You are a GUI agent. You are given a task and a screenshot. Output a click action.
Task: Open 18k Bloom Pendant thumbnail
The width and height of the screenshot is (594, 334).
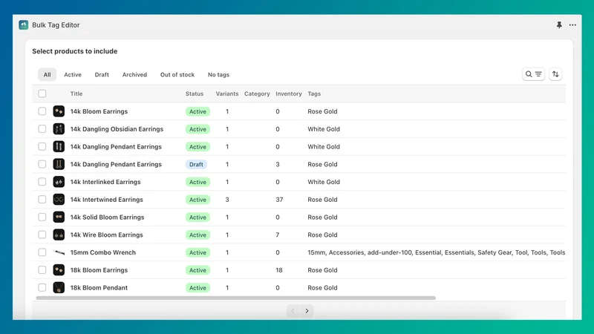point(59,288)
